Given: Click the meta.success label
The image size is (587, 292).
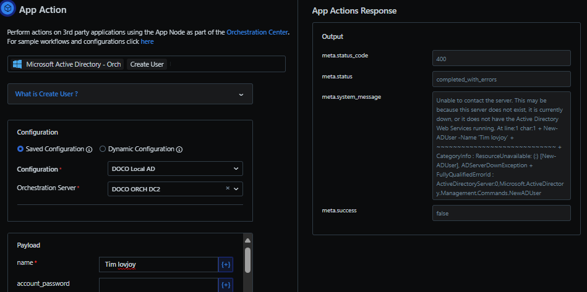Looking at the screenshot, I should point(339,211).
